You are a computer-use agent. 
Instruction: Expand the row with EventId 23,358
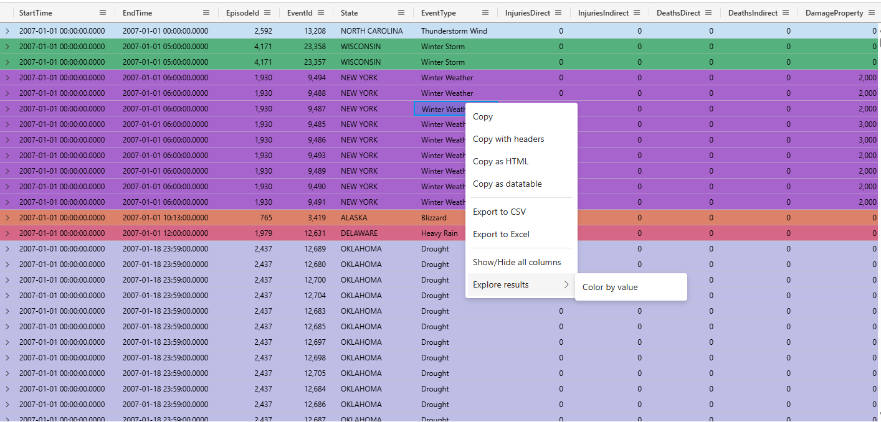point(7,47)
